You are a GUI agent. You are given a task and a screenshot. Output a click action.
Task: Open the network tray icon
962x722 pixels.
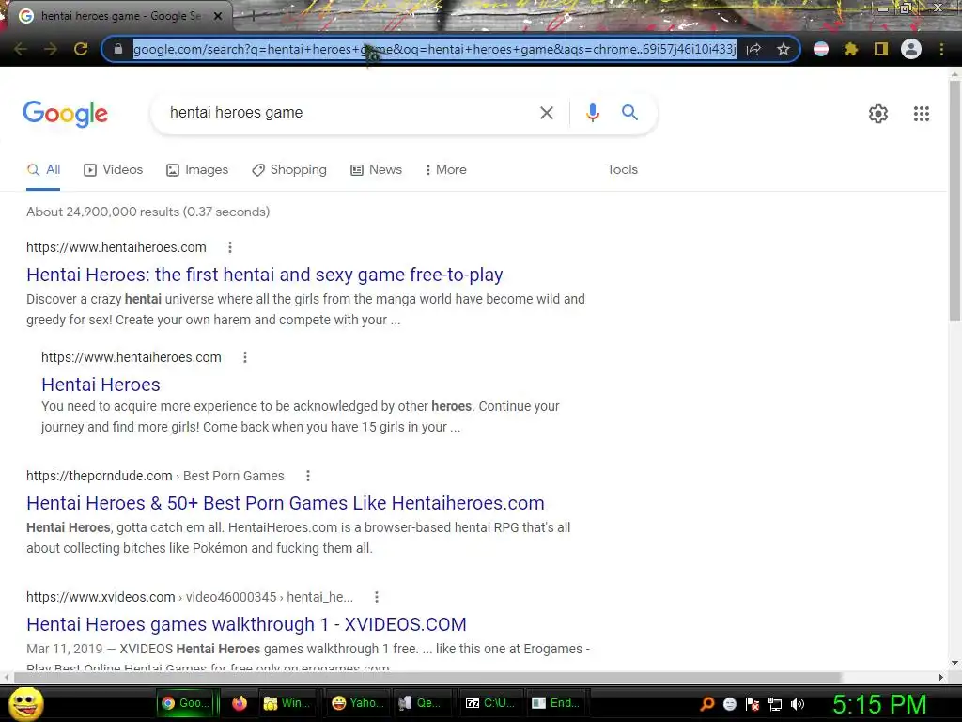coord(775,705)
